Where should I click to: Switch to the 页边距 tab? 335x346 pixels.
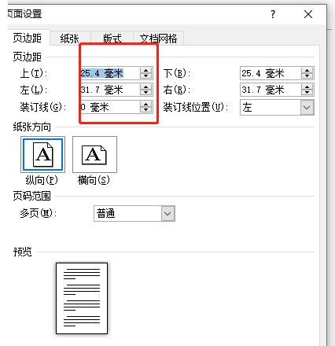pyautogui.click(x=28, y=38)
